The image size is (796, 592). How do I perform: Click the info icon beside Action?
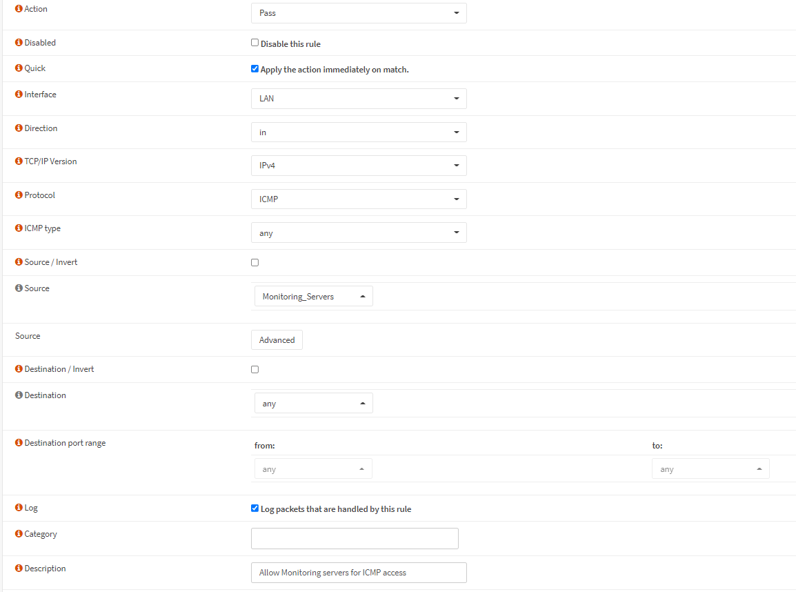(19, 9)
